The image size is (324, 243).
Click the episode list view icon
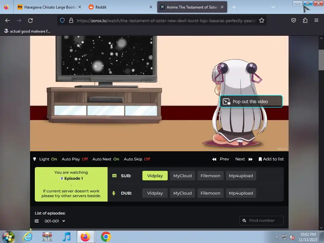[x=37, y=221]
